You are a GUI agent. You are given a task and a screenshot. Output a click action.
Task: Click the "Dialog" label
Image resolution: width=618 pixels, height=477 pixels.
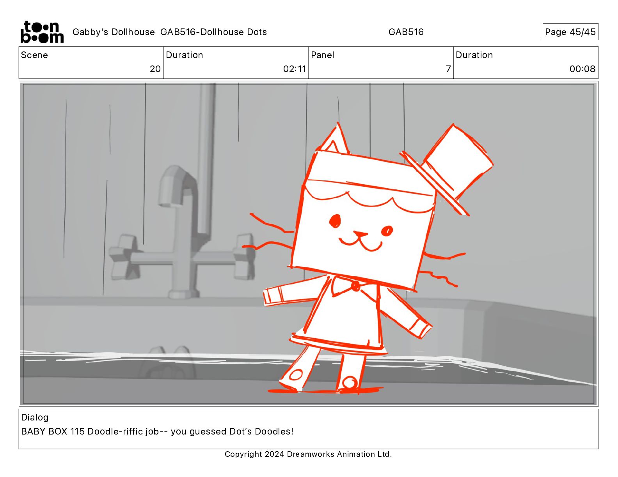point(35,417)
